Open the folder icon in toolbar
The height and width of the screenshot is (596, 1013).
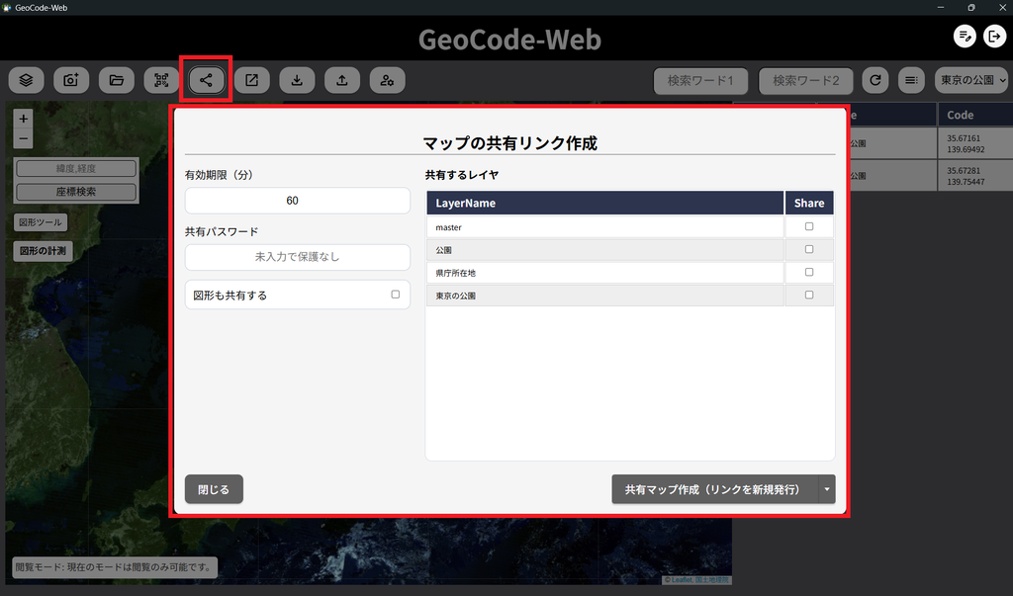click(117, 80)
